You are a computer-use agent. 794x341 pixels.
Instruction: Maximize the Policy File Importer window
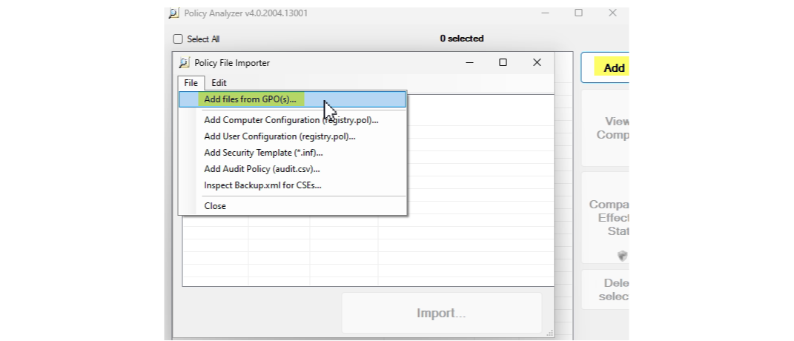(503, 62)
